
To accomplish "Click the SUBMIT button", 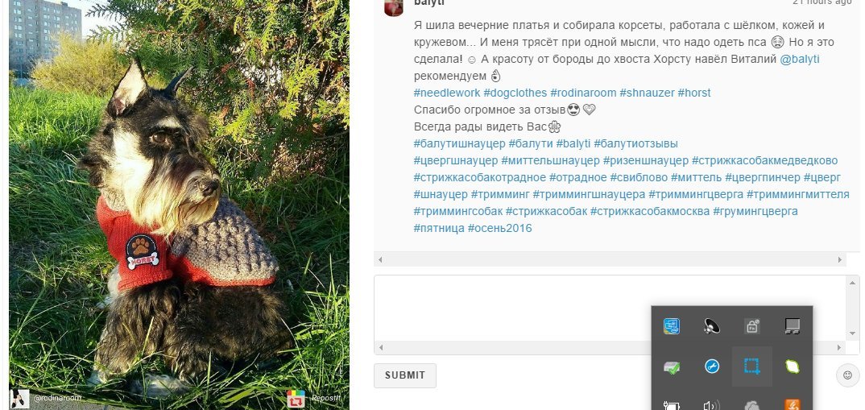I will (405, 375).
